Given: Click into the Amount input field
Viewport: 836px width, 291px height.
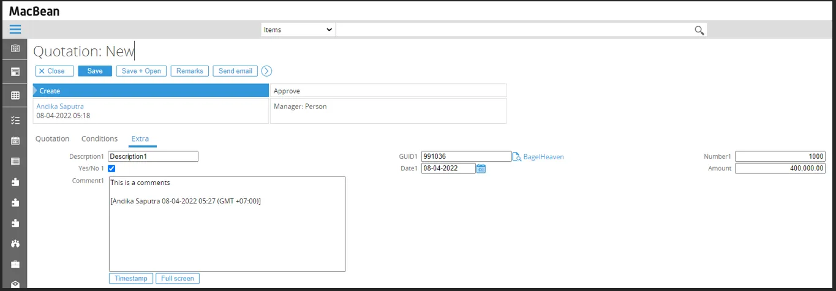Looking at the screenshot, I should 780,168.
